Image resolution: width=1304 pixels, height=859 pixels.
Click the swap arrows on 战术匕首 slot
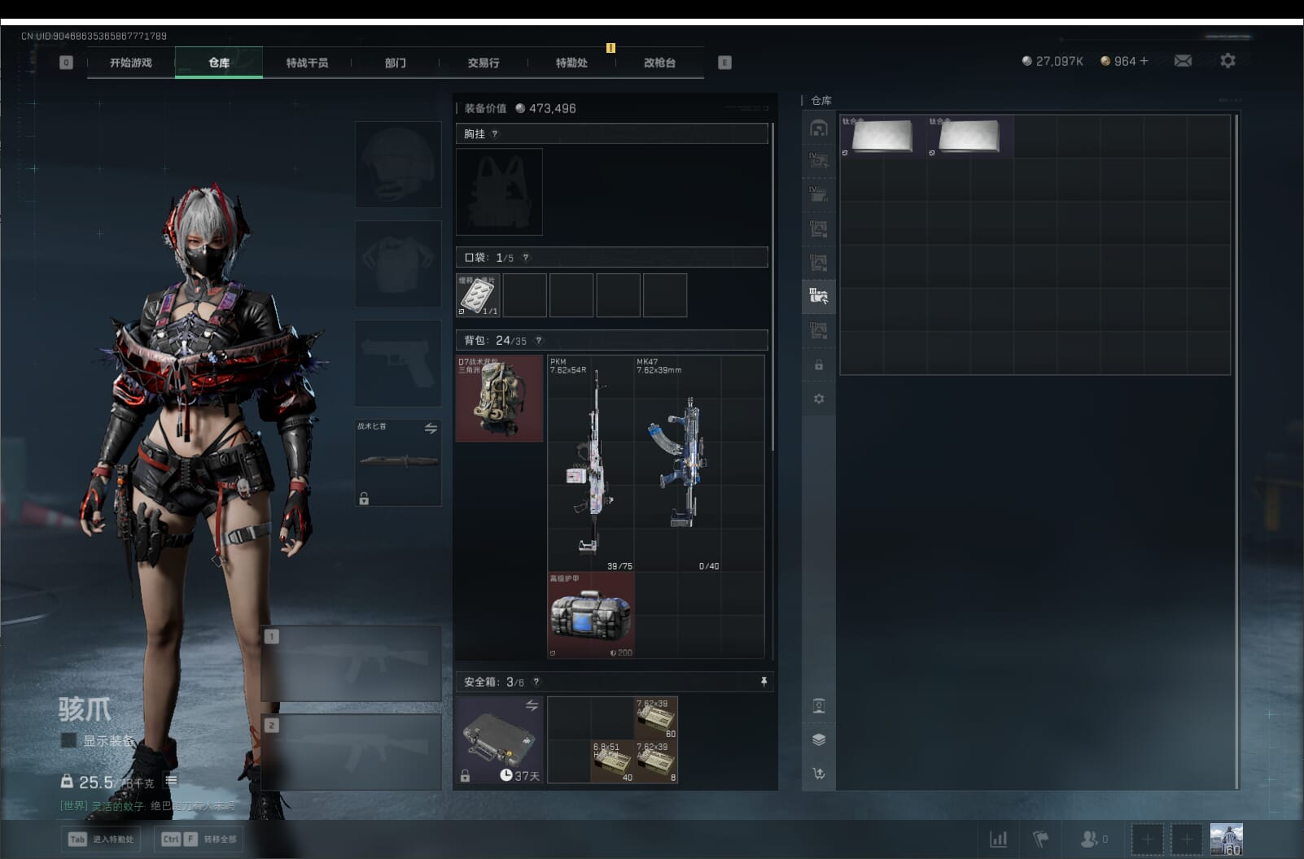point(431,428)
